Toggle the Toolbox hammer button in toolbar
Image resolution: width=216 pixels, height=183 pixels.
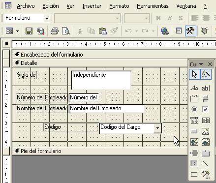pos(190,31)
